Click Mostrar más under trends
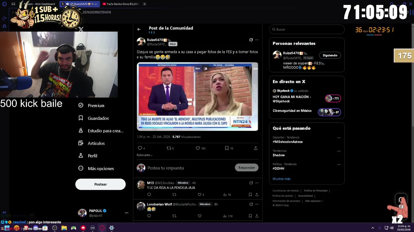The height and width of the screenshot is (232, 414). 281,179
